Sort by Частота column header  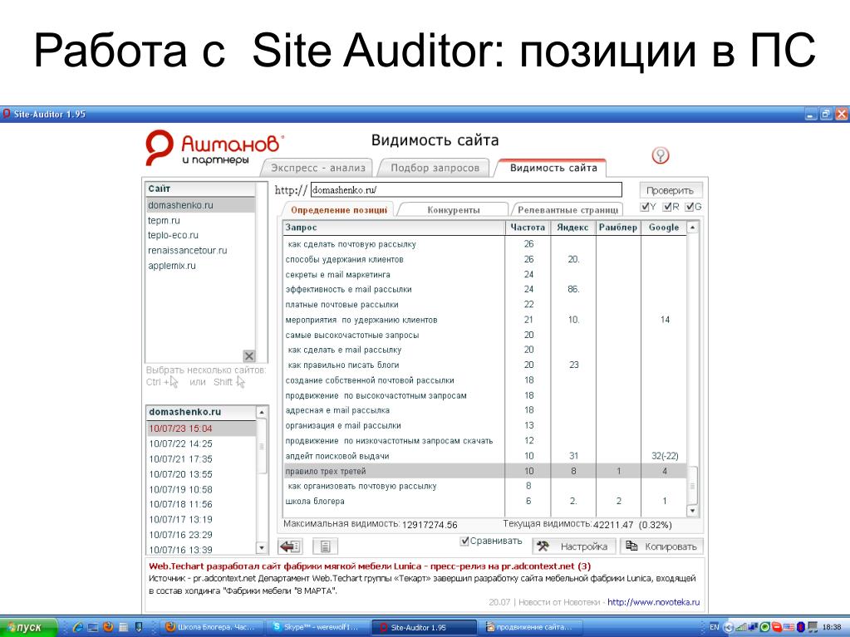tap(528, 228)
